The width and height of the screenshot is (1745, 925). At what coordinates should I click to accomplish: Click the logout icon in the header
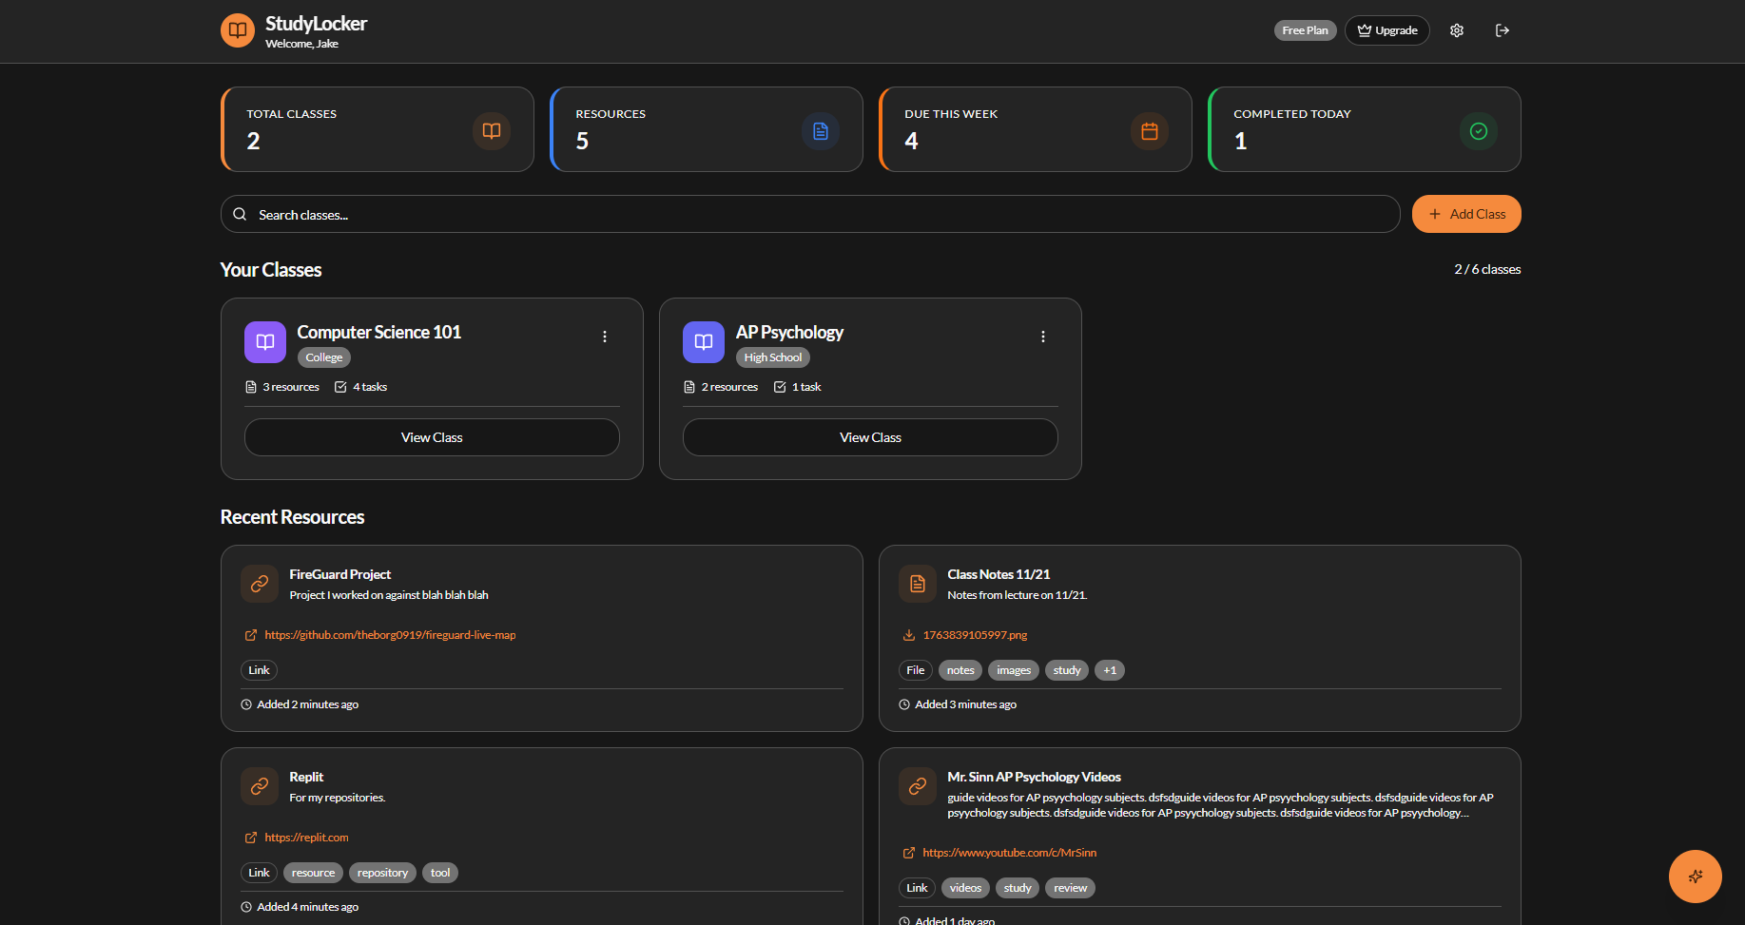(x=1503, y=29)
